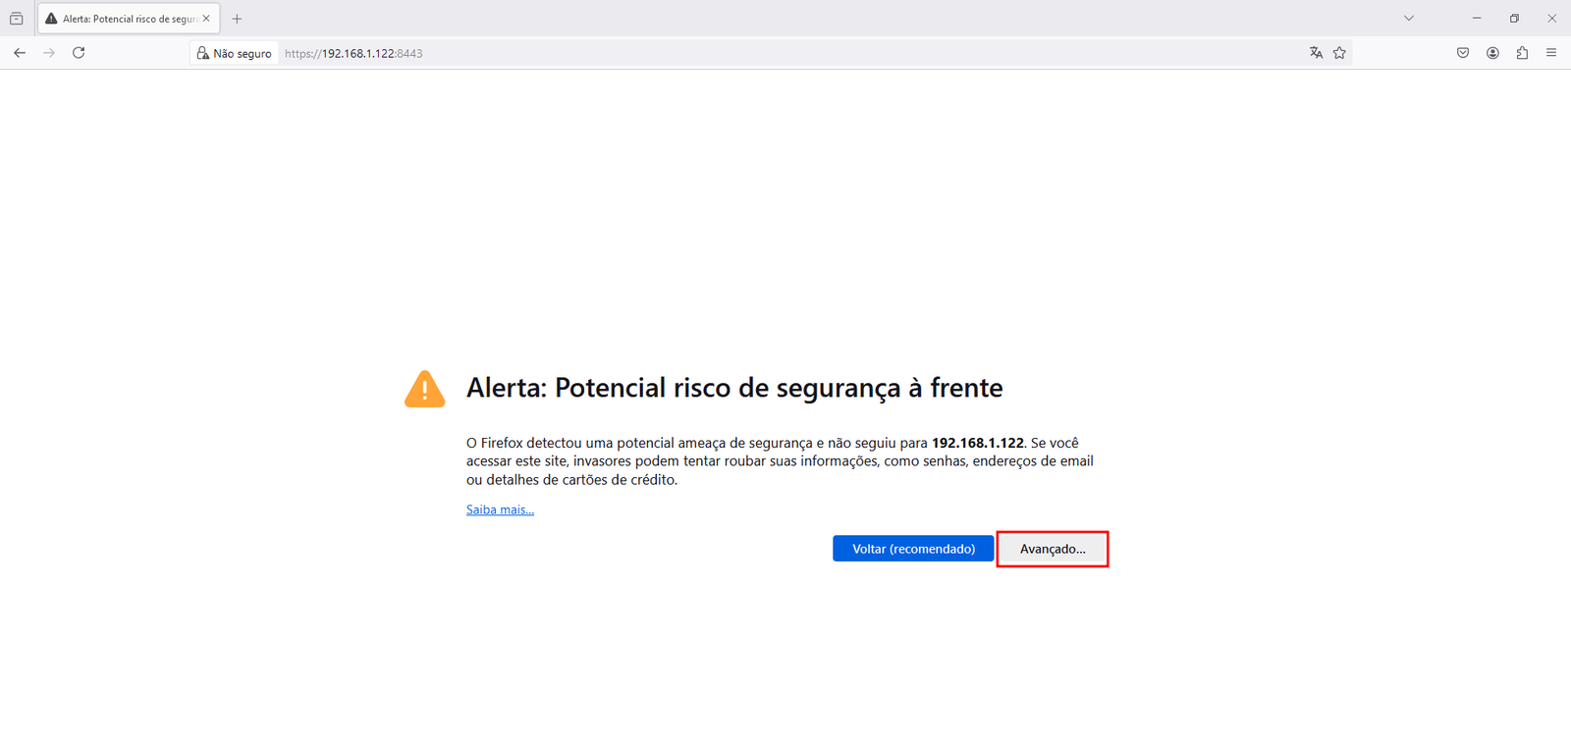Select the 'Alerta: Potencial risco' tab
1571x749 pixels.
(x=123, y=19)
